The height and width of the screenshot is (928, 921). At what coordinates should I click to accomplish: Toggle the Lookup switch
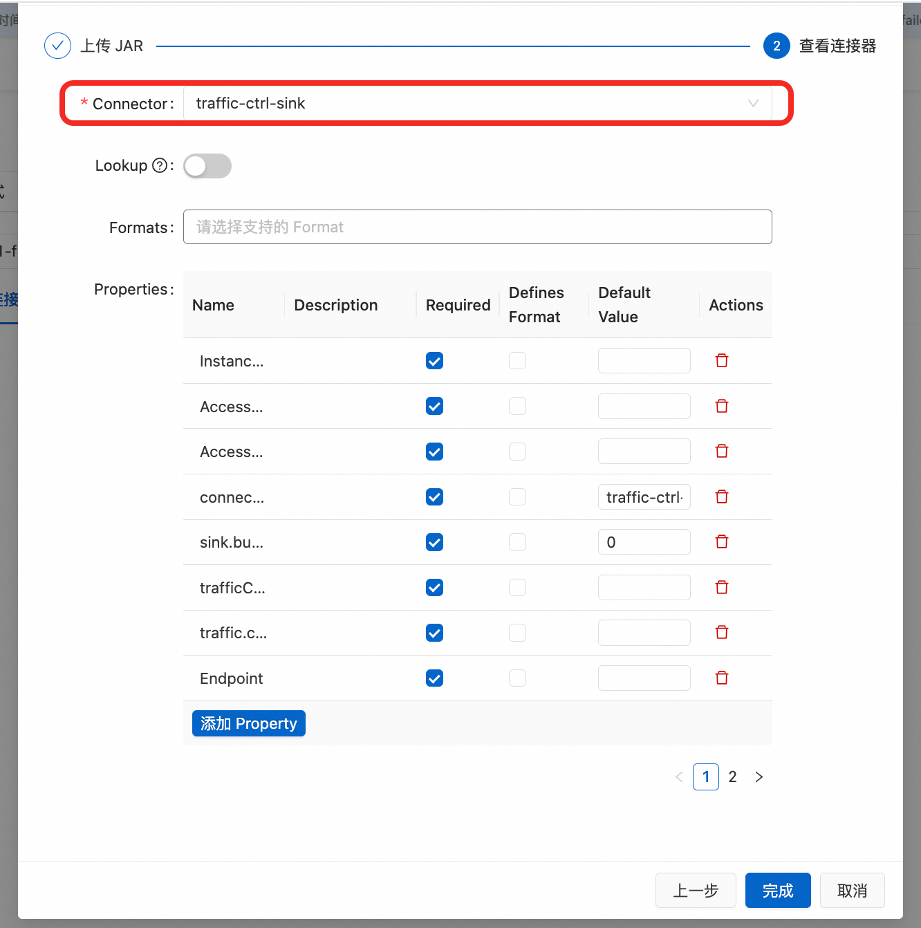click(207, 166)
